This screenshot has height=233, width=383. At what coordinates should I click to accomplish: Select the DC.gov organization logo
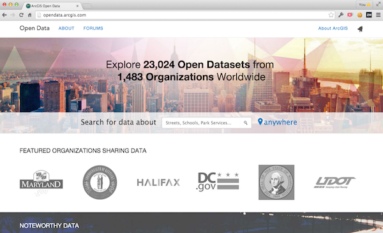click(x=218, y=182)
